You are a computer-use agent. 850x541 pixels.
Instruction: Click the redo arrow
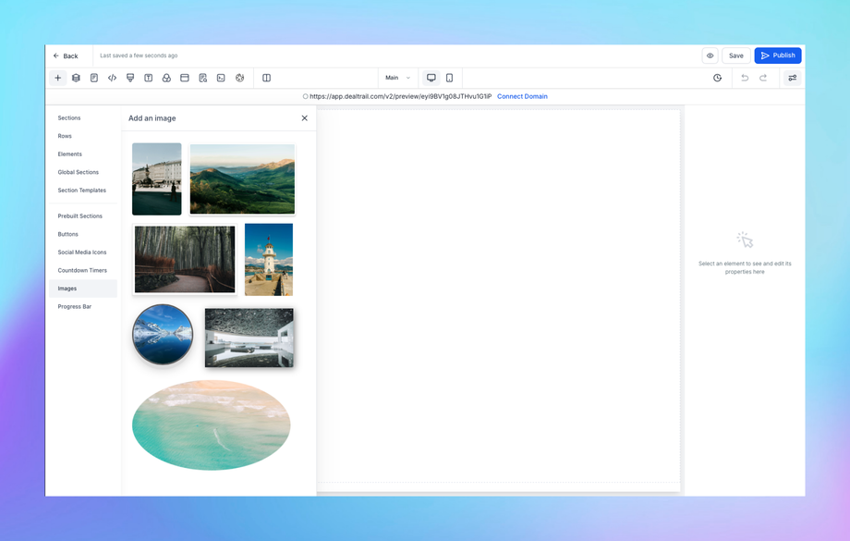pyautogui.click(x=763, y=78)
